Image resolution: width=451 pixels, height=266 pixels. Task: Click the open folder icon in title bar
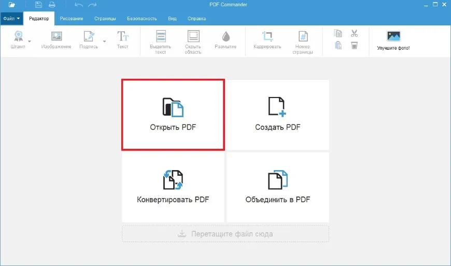[12, 5]
